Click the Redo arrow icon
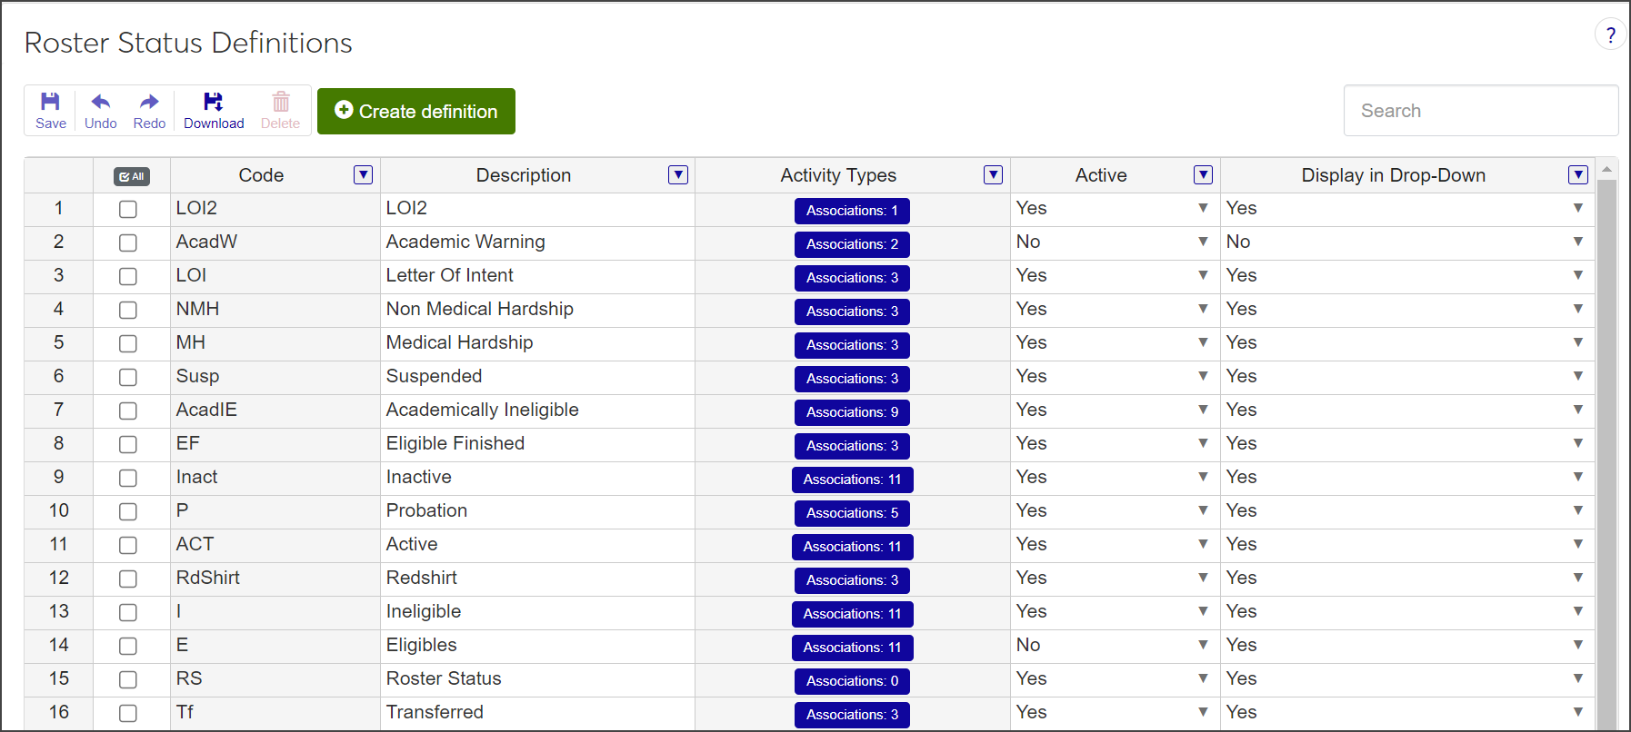The width and height of the screenshot is (1631, 732). click(x=149, y=103)
